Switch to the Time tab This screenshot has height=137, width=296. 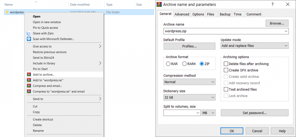click(x=237, y=14)
